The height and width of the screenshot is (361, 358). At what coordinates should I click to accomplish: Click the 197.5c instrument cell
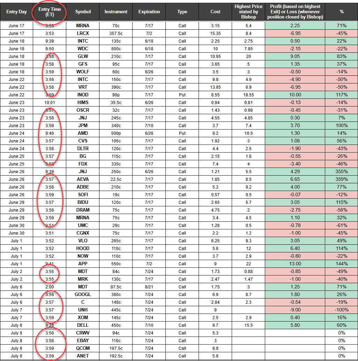coord(116,348)
